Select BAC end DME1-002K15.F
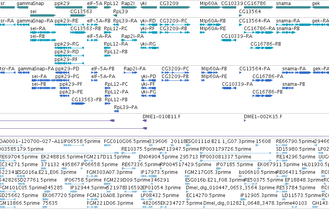This screenshot has height=209, width=329. [263, 117]
